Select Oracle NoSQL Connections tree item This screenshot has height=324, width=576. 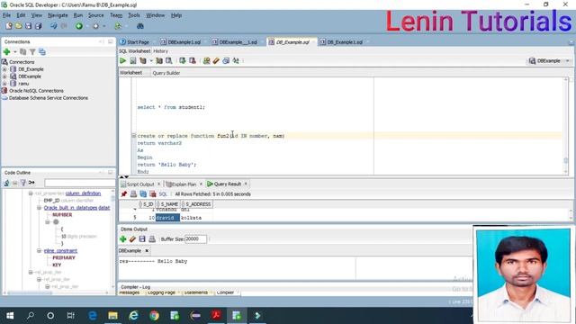coord(36,91)
